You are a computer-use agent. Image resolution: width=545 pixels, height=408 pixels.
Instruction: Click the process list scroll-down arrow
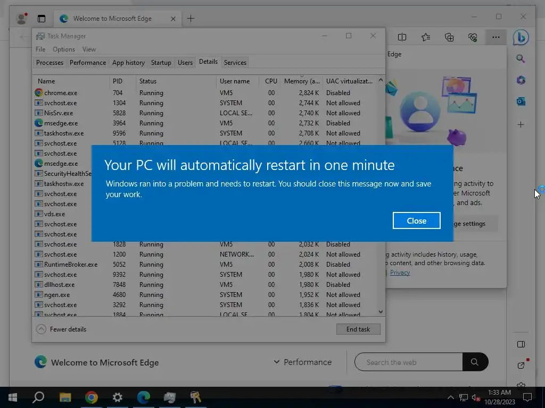[x=381, y=311]
